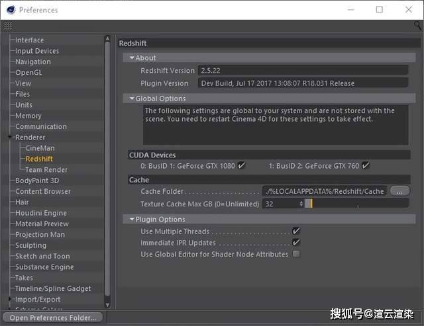Screen dimensions: 424x326
Task: Minimize the Preferences window
Action: pyautogui.click(x=350, y=10)
